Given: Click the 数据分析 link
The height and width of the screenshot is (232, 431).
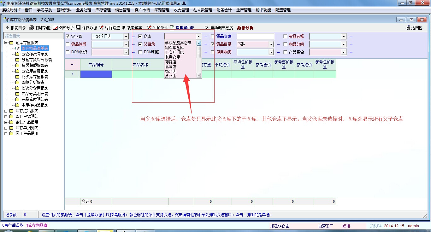Looking at the screenshot, I should pos(245,28).
